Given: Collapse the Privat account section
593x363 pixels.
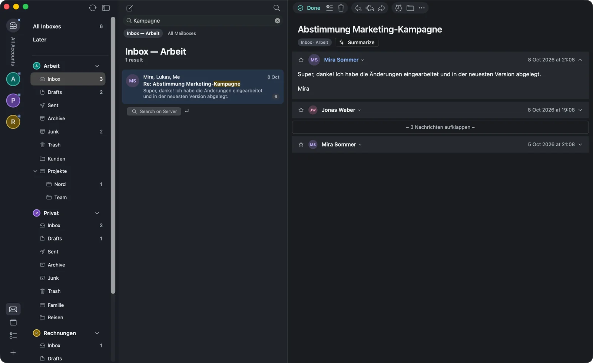Looking at the screenshot, I should (97, 213).
